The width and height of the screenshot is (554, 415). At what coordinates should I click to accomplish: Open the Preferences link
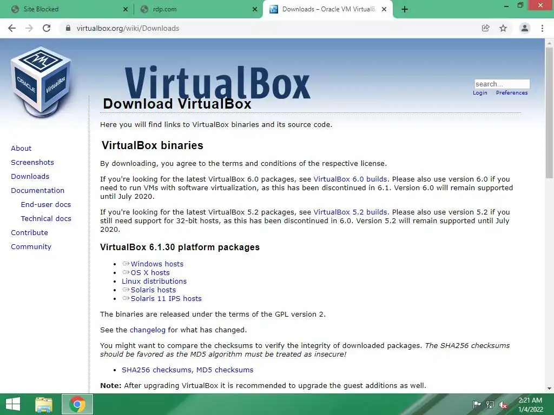pos(512,93)
